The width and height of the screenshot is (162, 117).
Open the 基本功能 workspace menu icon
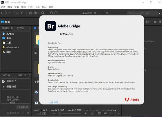click(95, 13)
